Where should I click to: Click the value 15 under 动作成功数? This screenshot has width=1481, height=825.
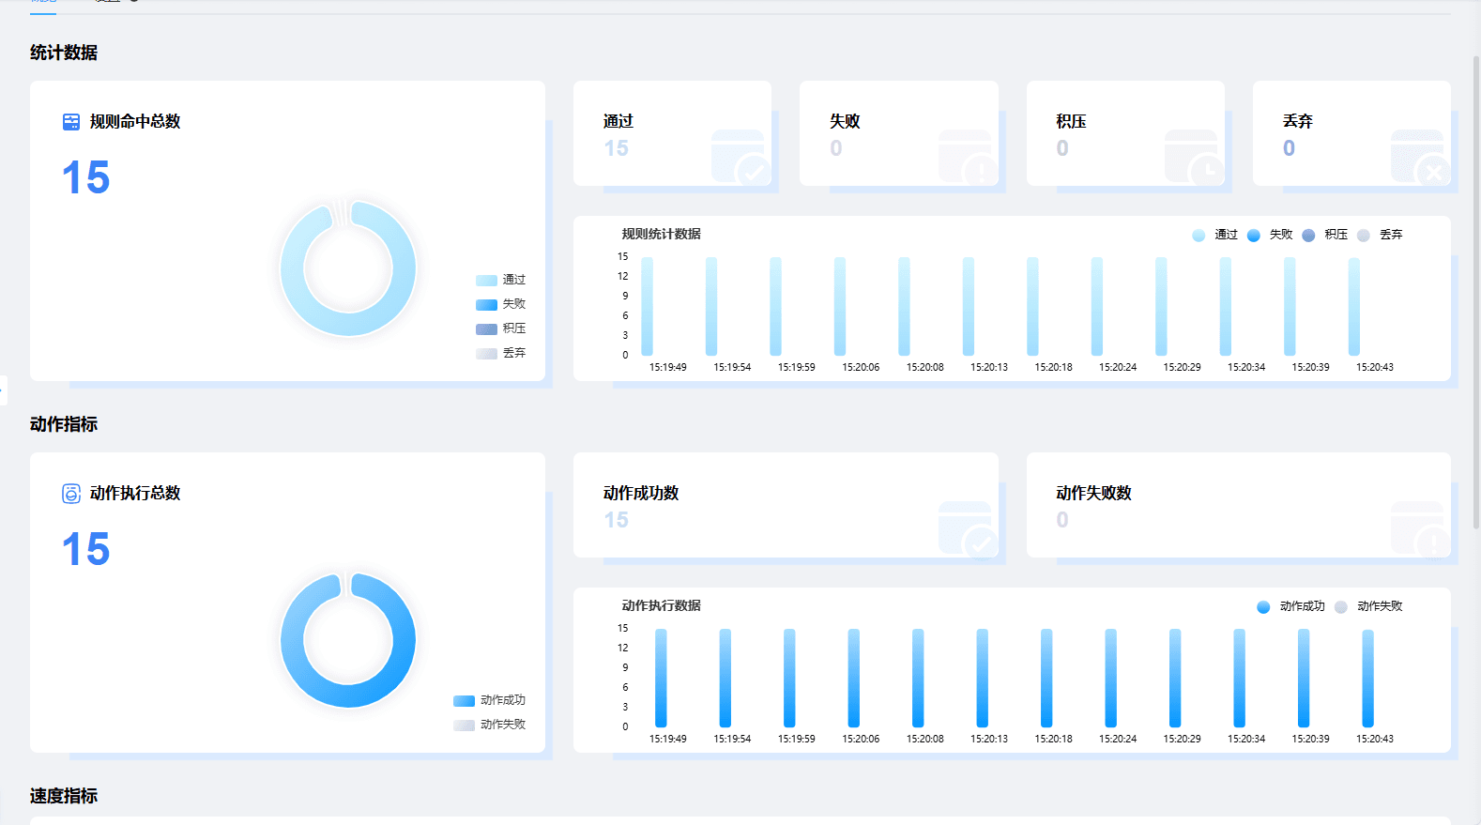pyautogui.click(x=616, y=520)
